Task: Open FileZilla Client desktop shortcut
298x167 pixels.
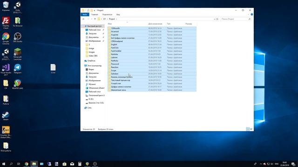Action: 6,23
